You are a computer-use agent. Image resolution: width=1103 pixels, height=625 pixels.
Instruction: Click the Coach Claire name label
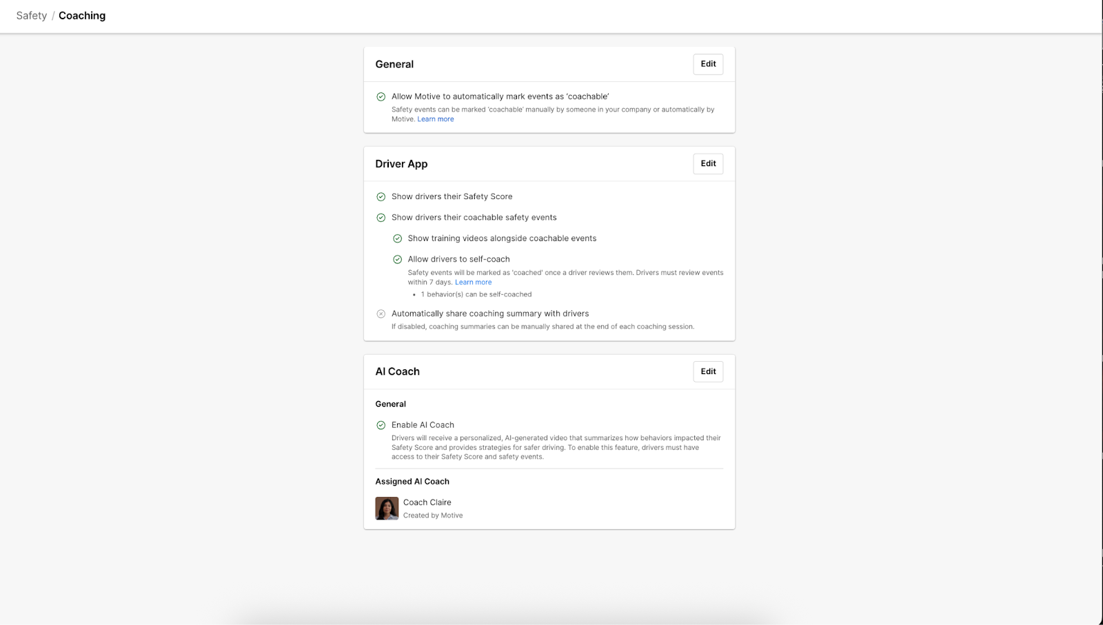point(427,502)
